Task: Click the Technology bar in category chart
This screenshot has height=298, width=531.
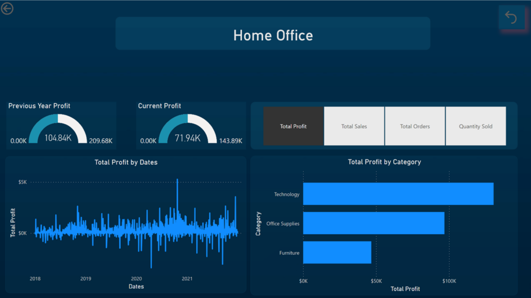Action: point(398,194)
